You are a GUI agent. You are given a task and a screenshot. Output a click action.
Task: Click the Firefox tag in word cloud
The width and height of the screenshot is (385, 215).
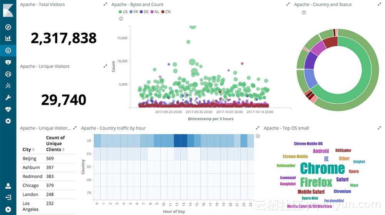pyautogui.click(x=316, y=182)
